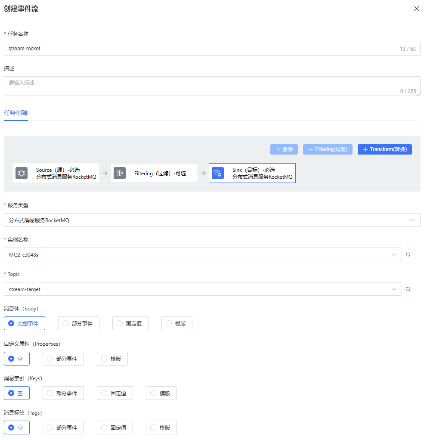424x440 pixels.
Task: Focus the 任务名称 input field
Action: 212,49
